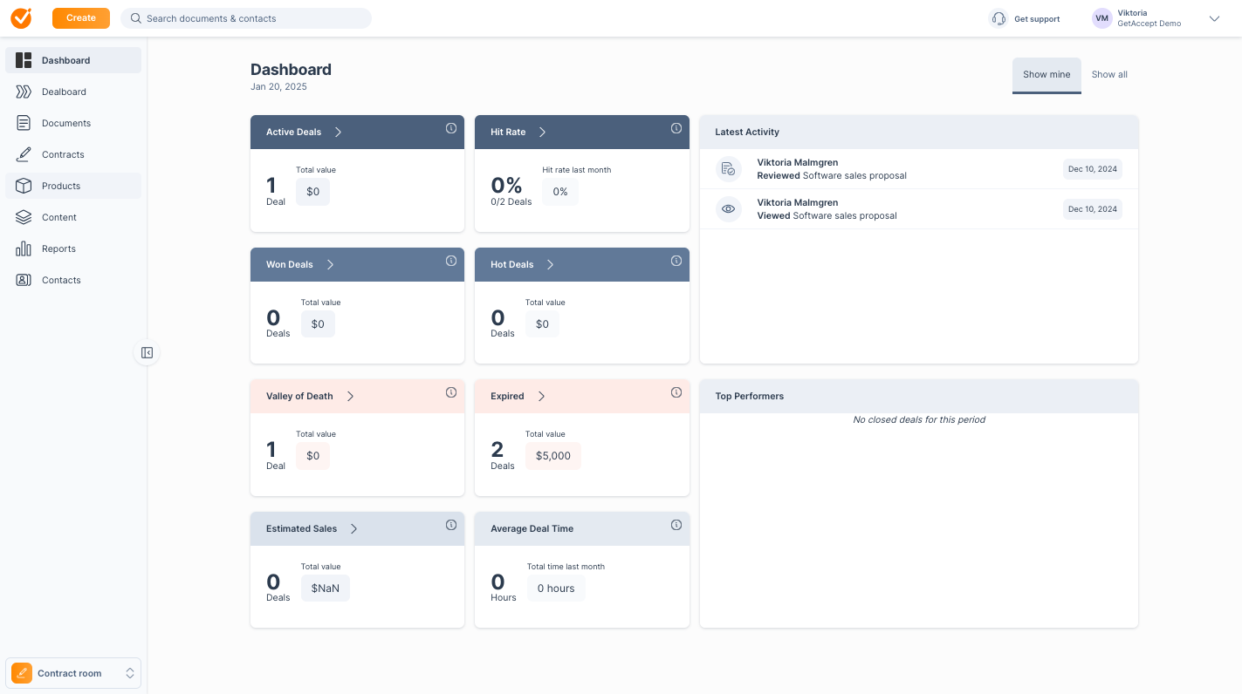
Task: Open the Reports bar chart icon
Action: tap(24, 248)
